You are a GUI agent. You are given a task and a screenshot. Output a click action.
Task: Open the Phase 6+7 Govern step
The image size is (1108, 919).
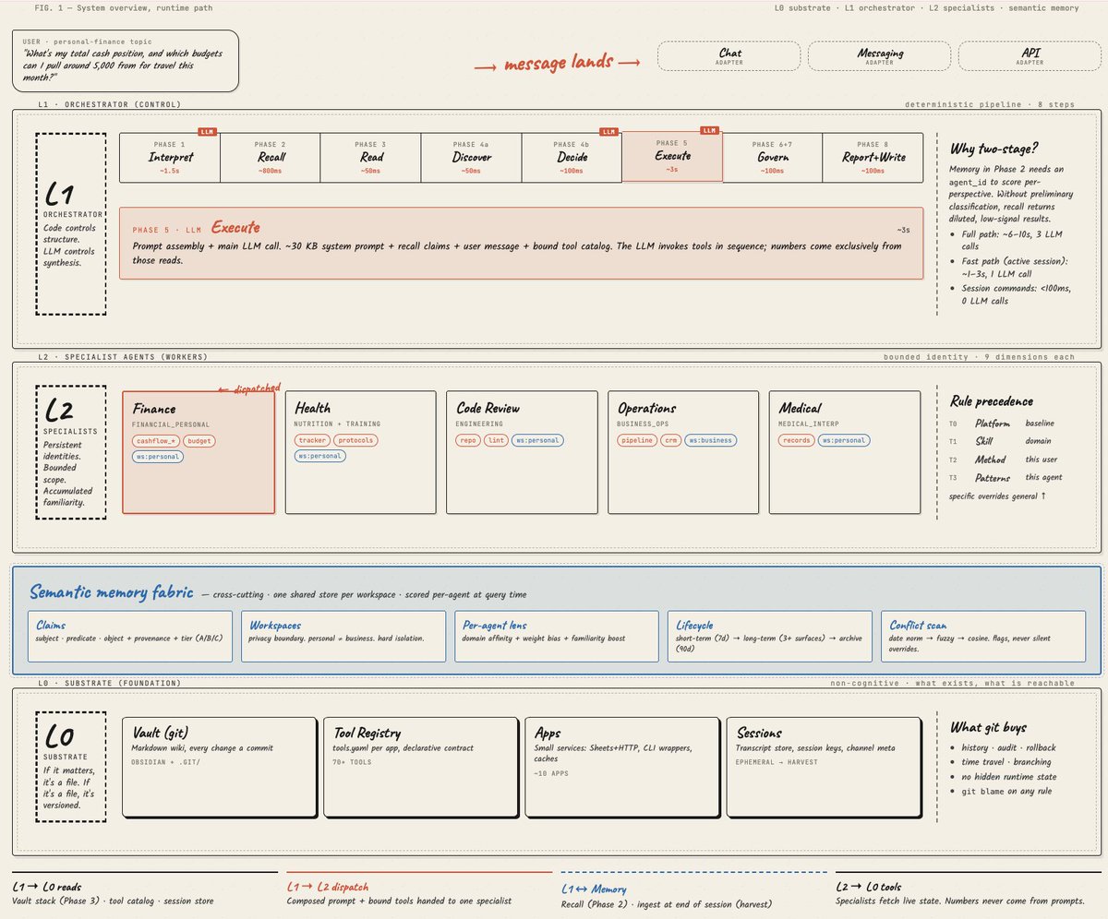tap(772, 157)
